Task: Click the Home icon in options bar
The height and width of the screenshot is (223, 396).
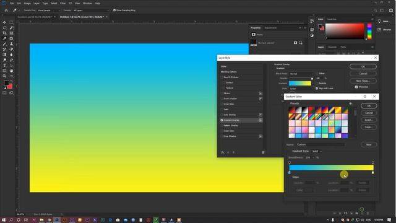Action: pos(6,11)
